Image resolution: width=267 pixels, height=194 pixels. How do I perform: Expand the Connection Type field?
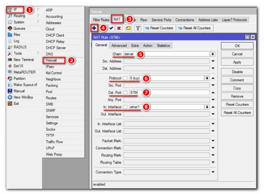(213, 172)
